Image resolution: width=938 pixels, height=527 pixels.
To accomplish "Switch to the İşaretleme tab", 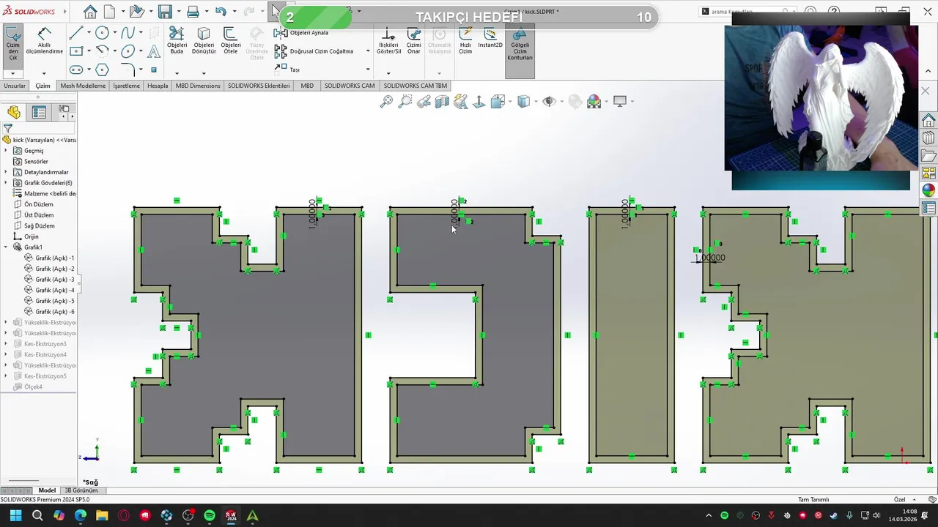I will 126,86.
